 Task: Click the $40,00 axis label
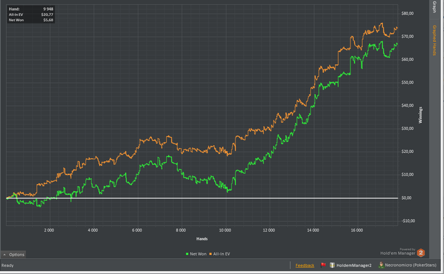(407, 105)
